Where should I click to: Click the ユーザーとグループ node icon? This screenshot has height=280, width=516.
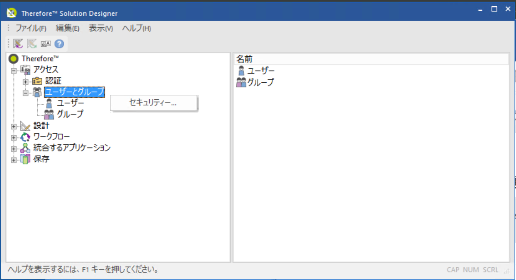[x=37, y=92]
